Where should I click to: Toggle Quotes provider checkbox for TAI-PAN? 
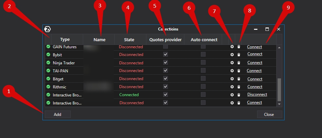(165, 71)
